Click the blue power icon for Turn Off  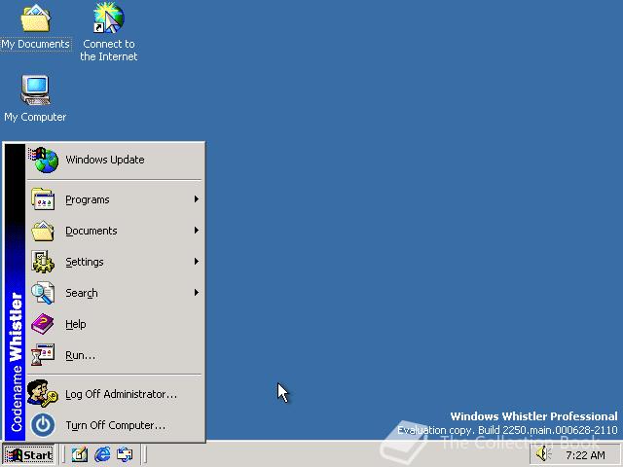[43, 425]
